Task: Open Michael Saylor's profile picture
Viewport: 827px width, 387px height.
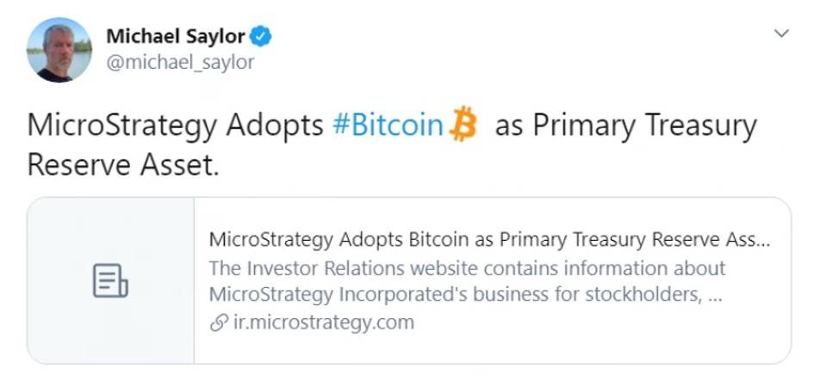Action: point(59,49)
